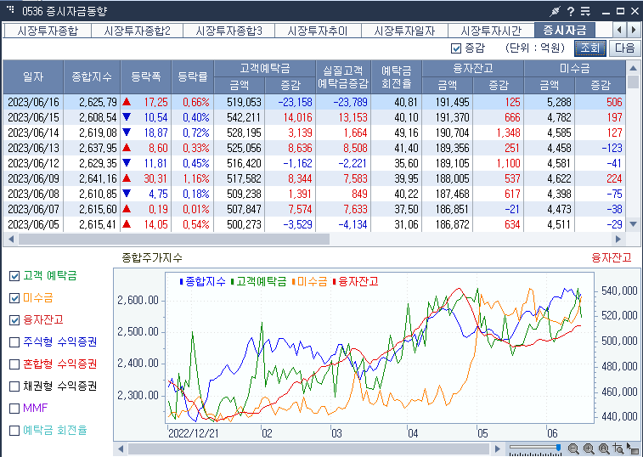Click the 예탁금 회전율 column header
This screenshot has height=457, width=643.
point(396,76)
